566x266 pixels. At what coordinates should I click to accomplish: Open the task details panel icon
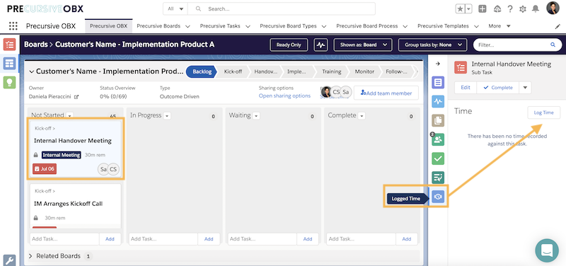pyautogui.click(x=438, y=83)
